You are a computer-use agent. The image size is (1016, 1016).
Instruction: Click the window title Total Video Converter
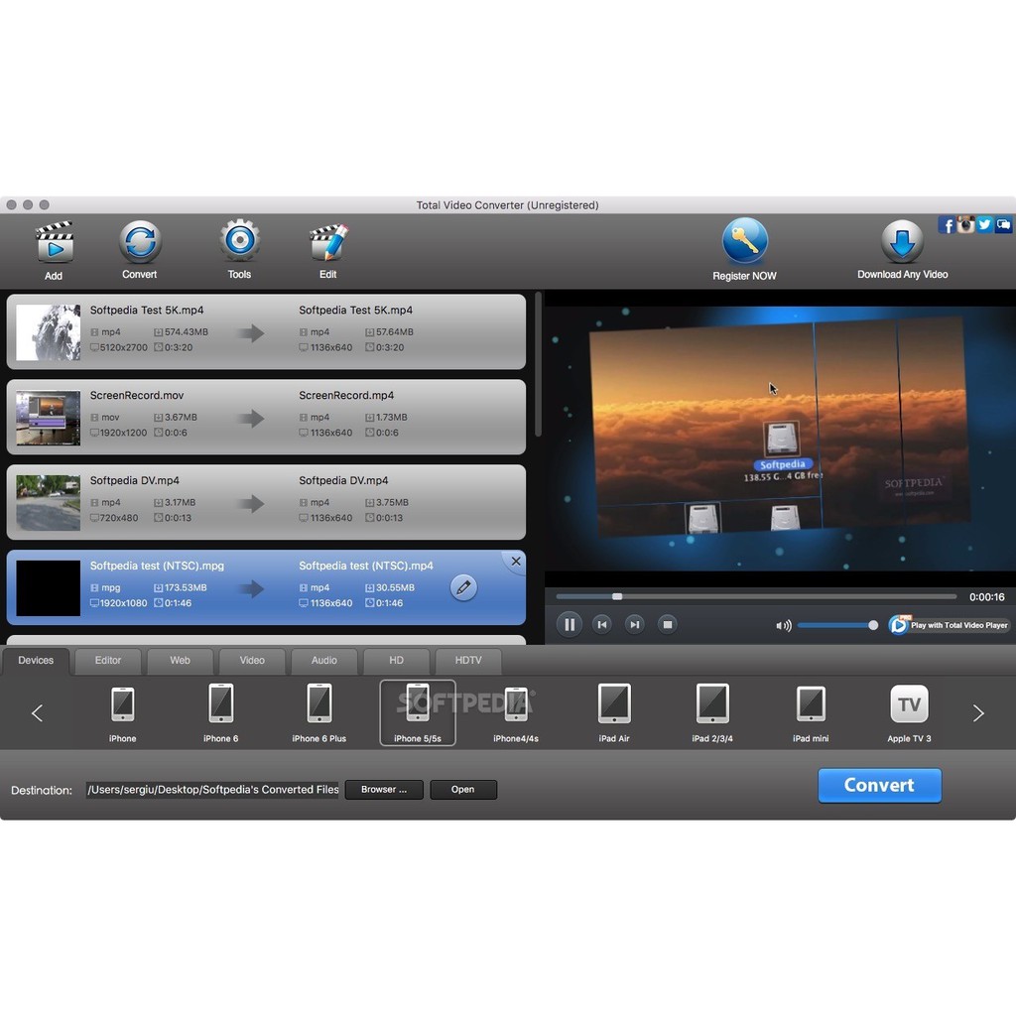tap(507, 204)
